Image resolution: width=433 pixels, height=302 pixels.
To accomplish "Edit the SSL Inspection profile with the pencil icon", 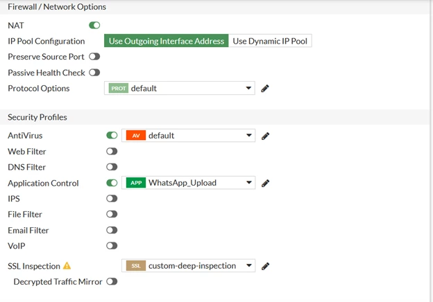I will click(x=265, y=266).
